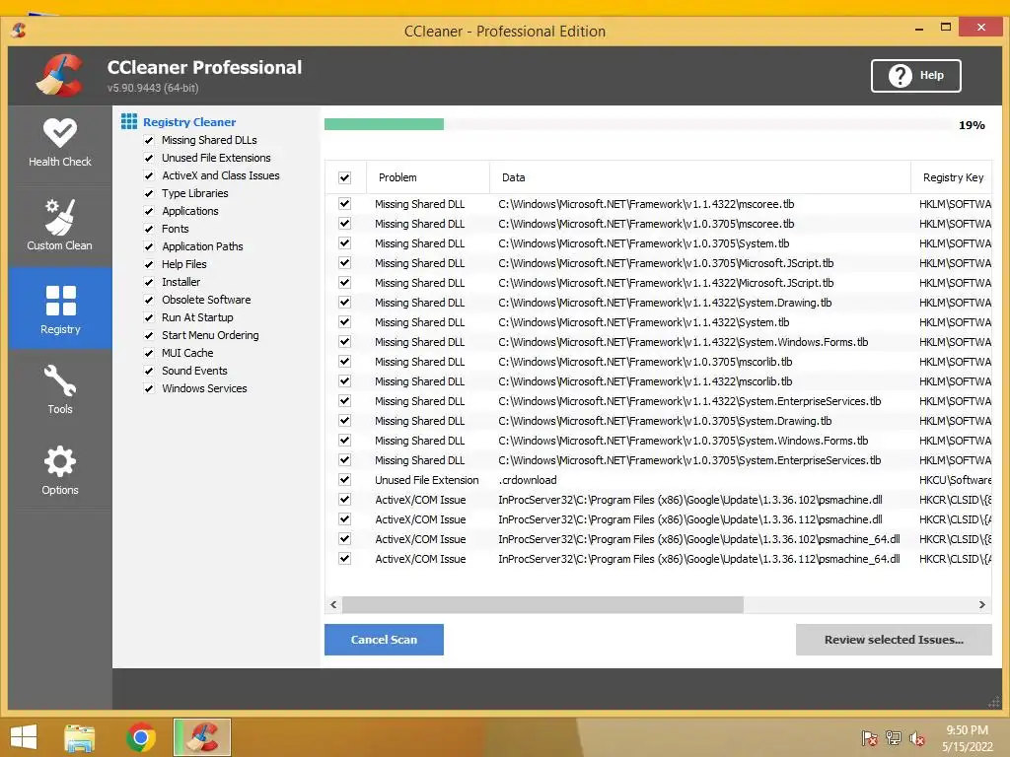Uncheck the MUI Cache option
Image resolution: width=1010 pixels, height=757 pixels.
pos(149,354)
